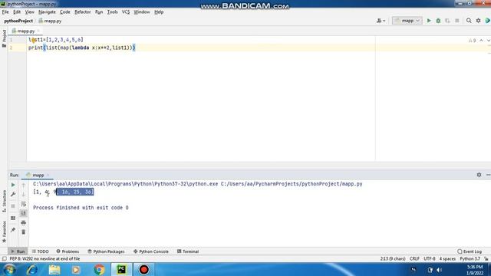The width and height of the screenshot is (491, 276).
Task: Open File Explorer from the taskbar
Action: point(54,269)
